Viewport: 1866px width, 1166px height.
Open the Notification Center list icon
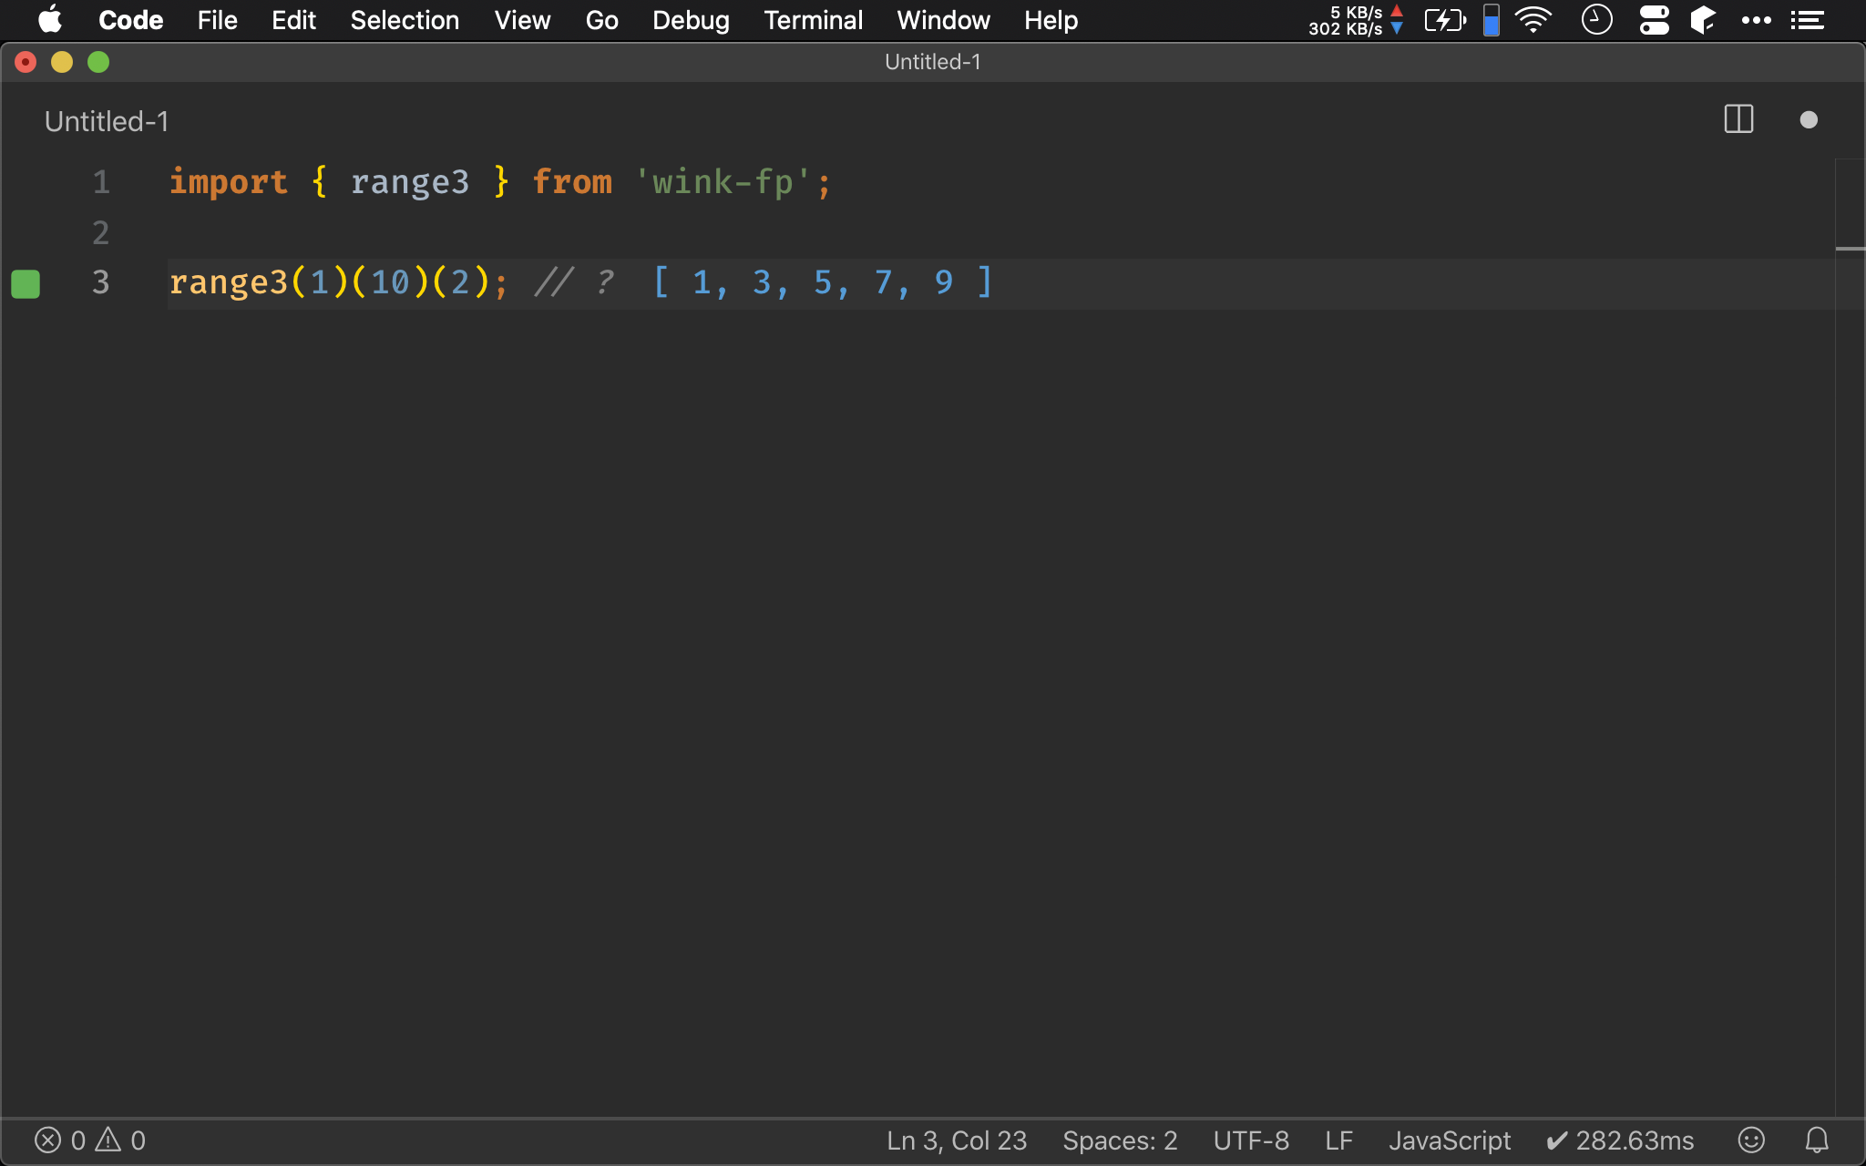click(x=1807, y=20)
